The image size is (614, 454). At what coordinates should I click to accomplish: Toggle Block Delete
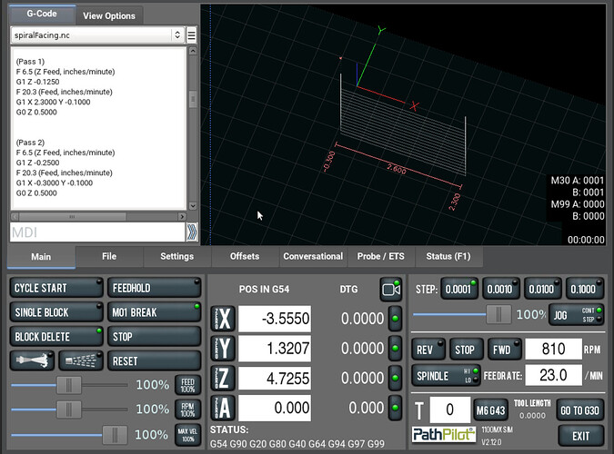(x=56, y=336)
